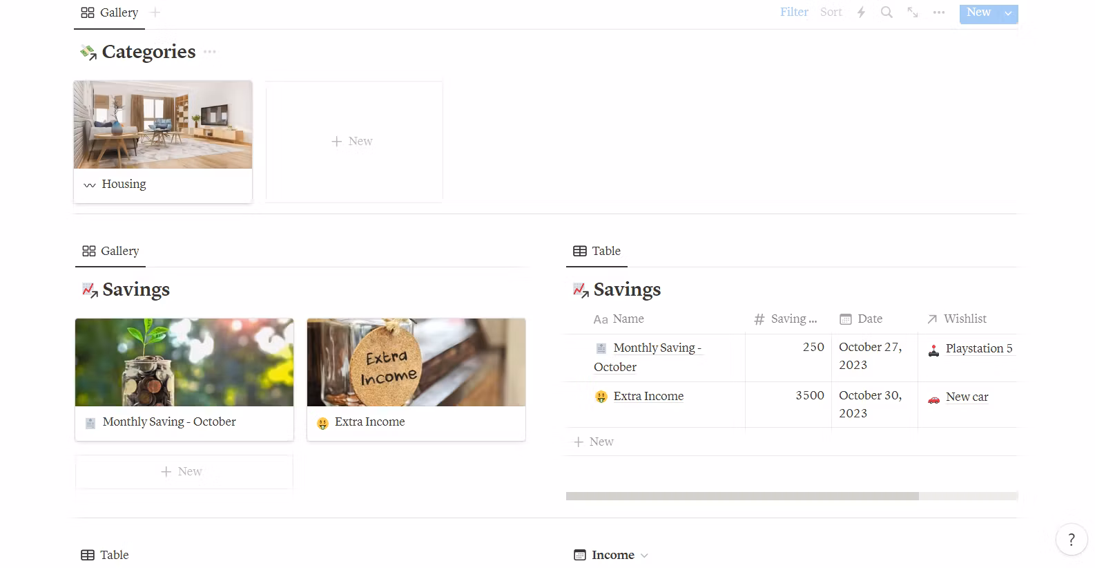Switch to the Savings Table tab
This screenshot has width=1095, height=568.
click(x=597, y=251)
